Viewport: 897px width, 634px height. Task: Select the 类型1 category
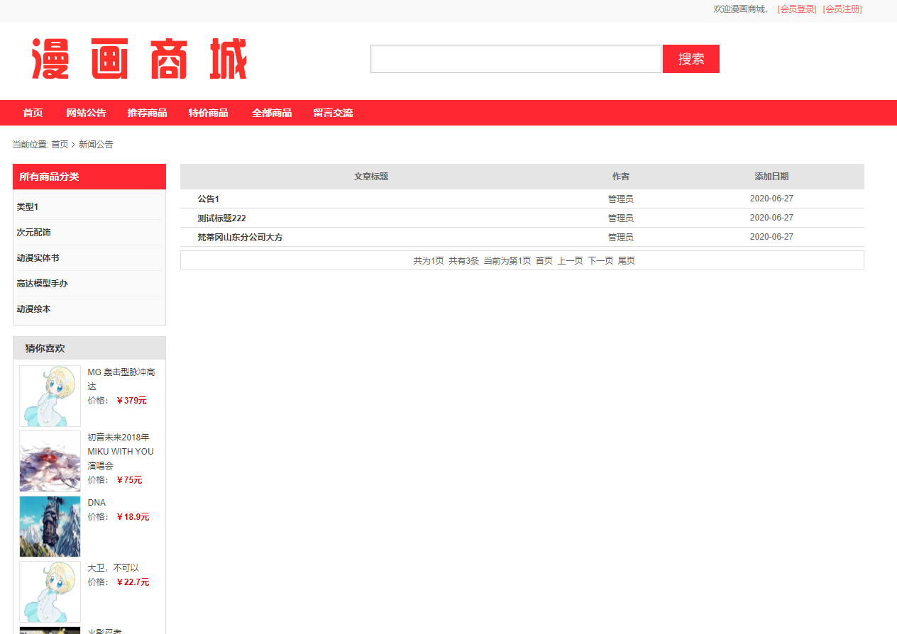[x=28, y=207]
